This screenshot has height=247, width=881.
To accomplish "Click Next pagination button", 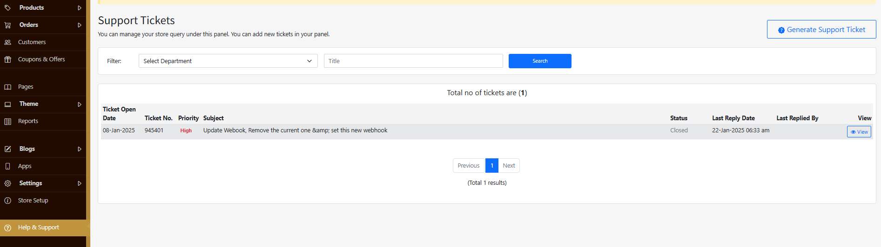I will point(509,166).
